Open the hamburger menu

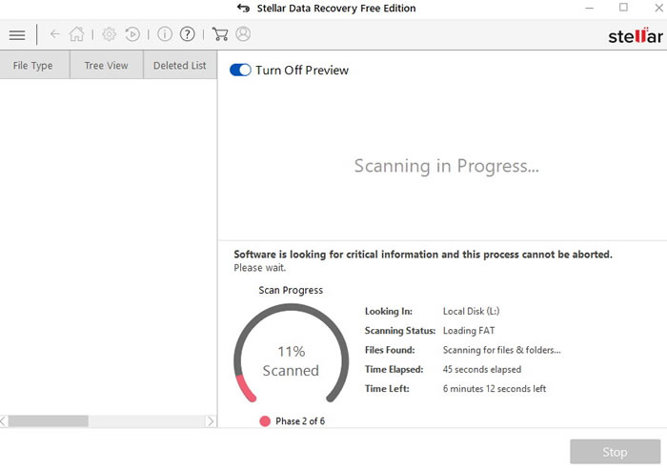[17, 34]
